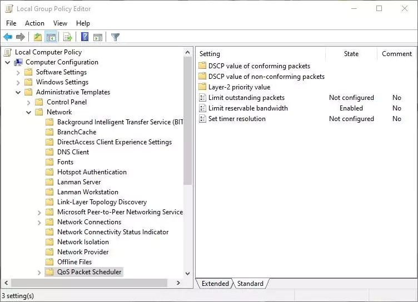418x302 pixels.
Task: Click folder icon of DSCP value of conforming packets
Action: tap(202, 66)
